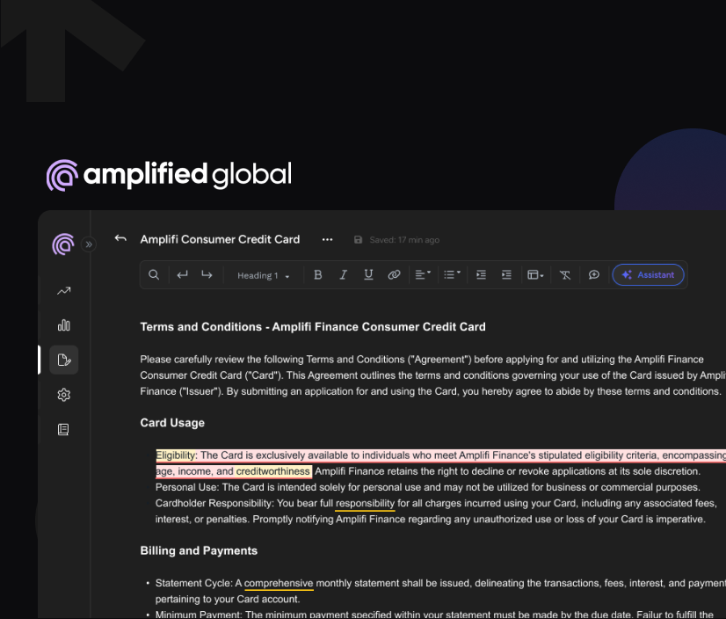Click the document title Amplifi Consumer Credit Card
726x619 pixels.
coord(220,239)
